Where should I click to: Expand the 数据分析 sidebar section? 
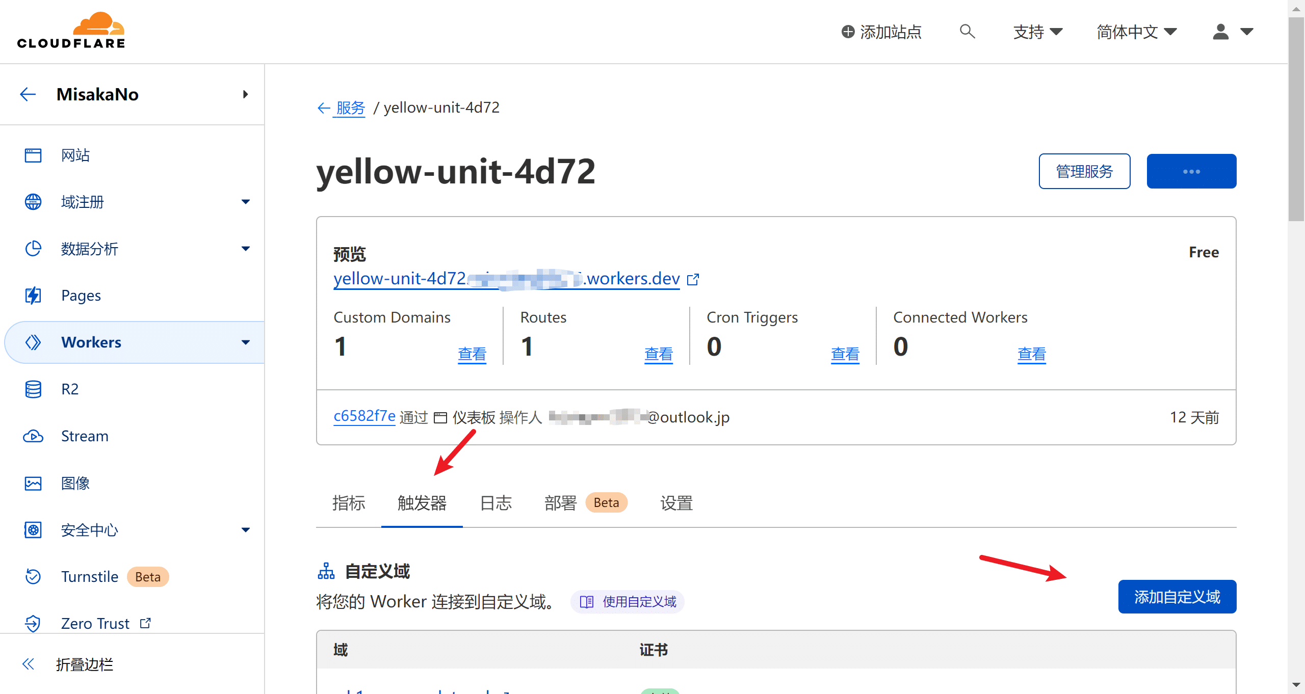pos(246,249)
